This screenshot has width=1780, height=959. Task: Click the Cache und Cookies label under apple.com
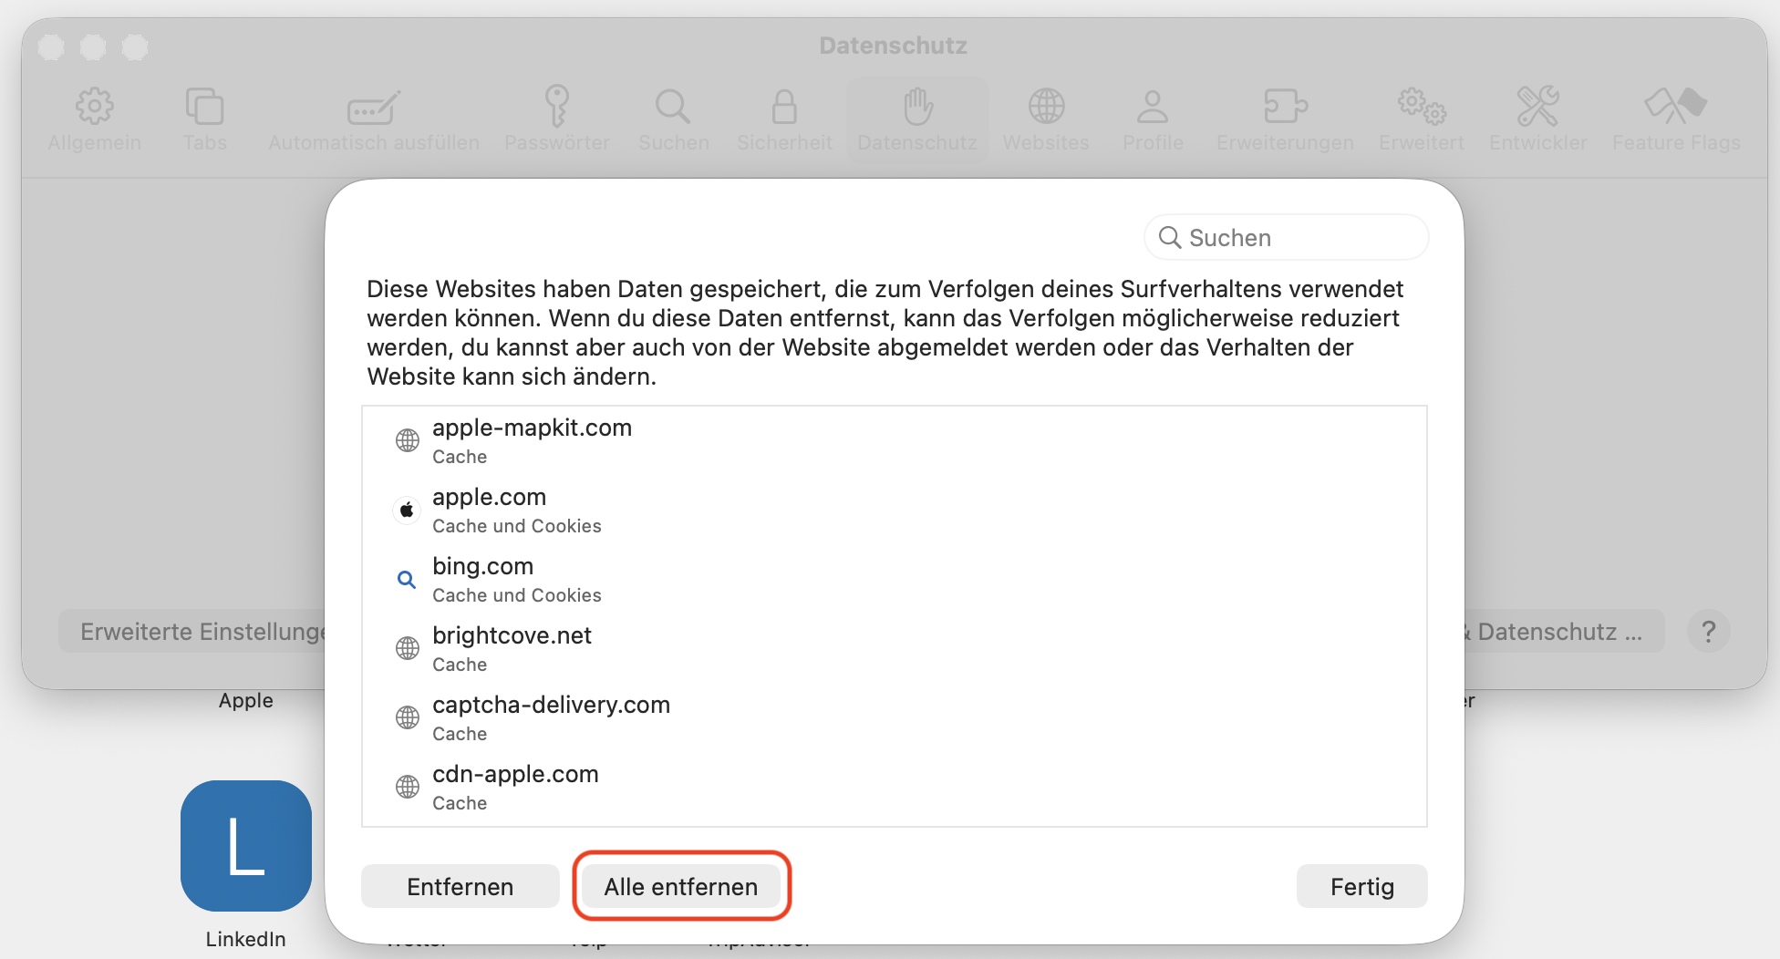tap(517, 526)
